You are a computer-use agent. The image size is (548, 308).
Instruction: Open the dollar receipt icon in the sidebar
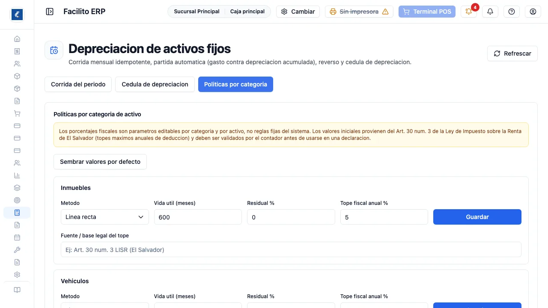coord(17,51)
